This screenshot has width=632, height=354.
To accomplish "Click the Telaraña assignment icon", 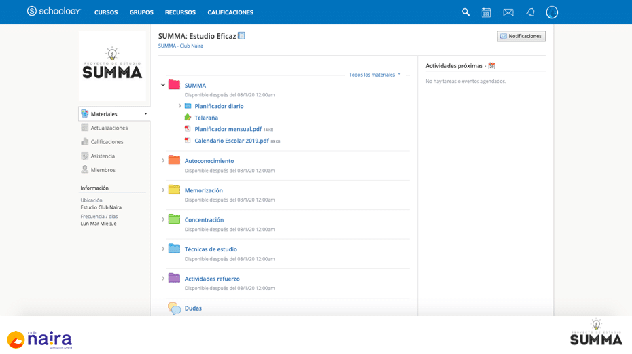I will pyautogui.click(x=188, y=118).
